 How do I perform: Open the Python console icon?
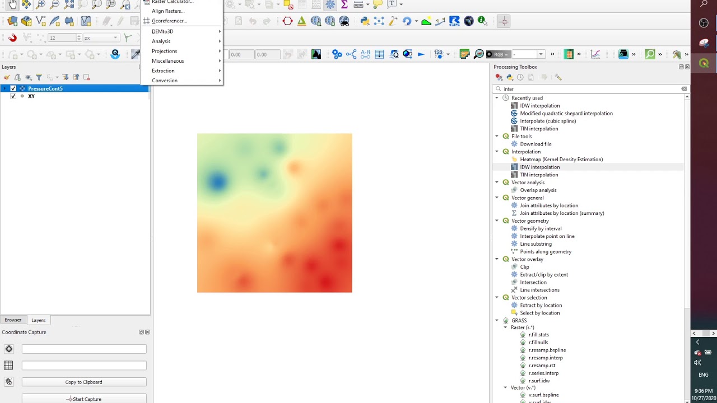pyautogui.click(x=365, y=21)
